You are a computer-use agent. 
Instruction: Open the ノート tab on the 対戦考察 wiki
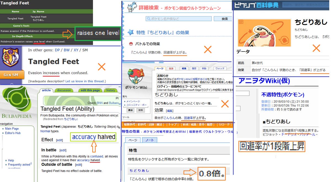(150, 140)
